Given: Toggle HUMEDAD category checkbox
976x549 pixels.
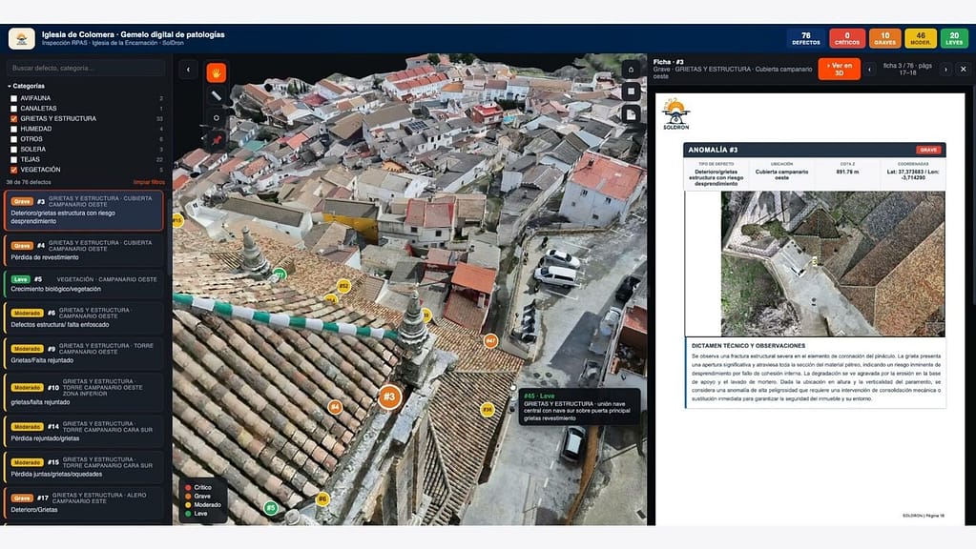Looking at the screenshot, I should pyautogui.click(x=13, y=130).
